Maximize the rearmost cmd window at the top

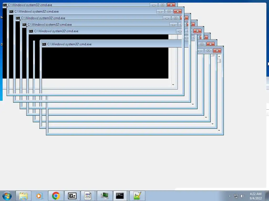pos(162,5)
